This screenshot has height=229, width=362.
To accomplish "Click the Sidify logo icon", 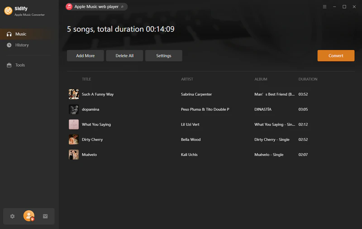I will 8,10.
